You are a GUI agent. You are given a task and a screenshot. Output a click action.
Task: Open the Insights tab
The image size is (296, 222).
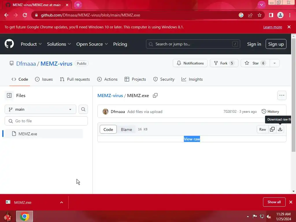coord(192,79)
